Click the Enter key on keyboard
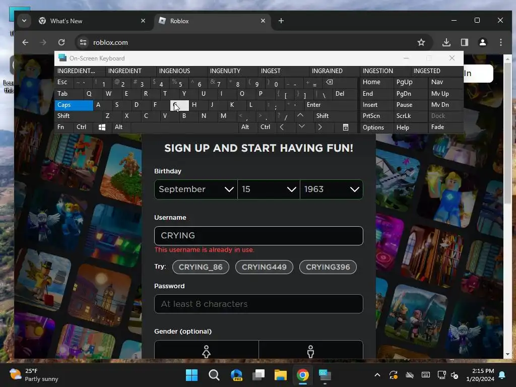This screenshot has height=387, width=516. [331, 105]
